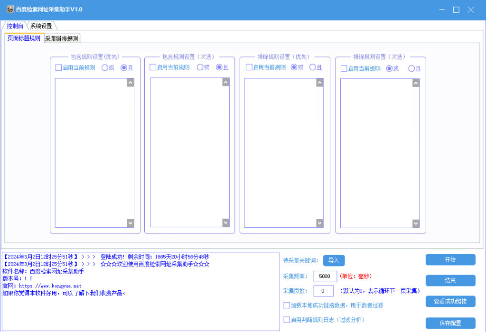Click scroll-down arrow in 包含规则设置(优先) list
The width and height of the screenshot is (486, 332).
[x=131, y=223]
